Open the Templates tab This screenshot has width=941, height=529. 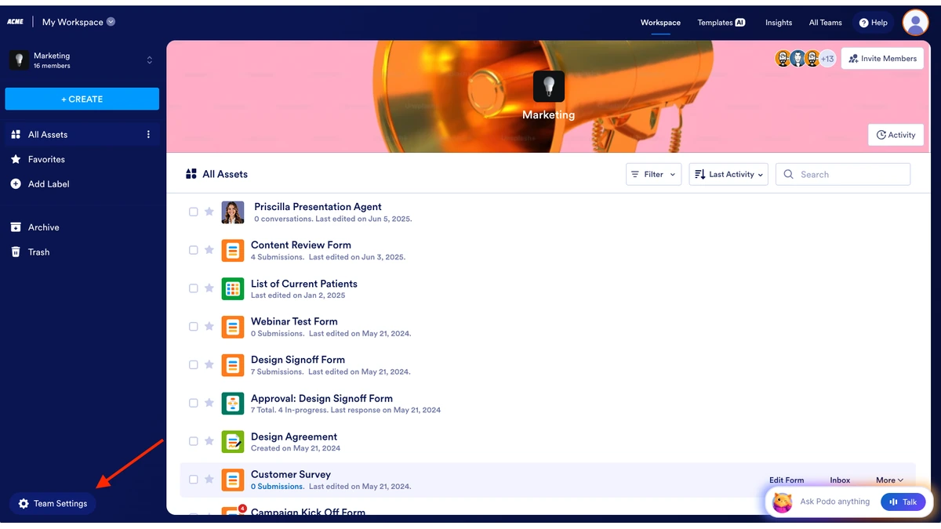pyautogui.click(x=721, y=23)
